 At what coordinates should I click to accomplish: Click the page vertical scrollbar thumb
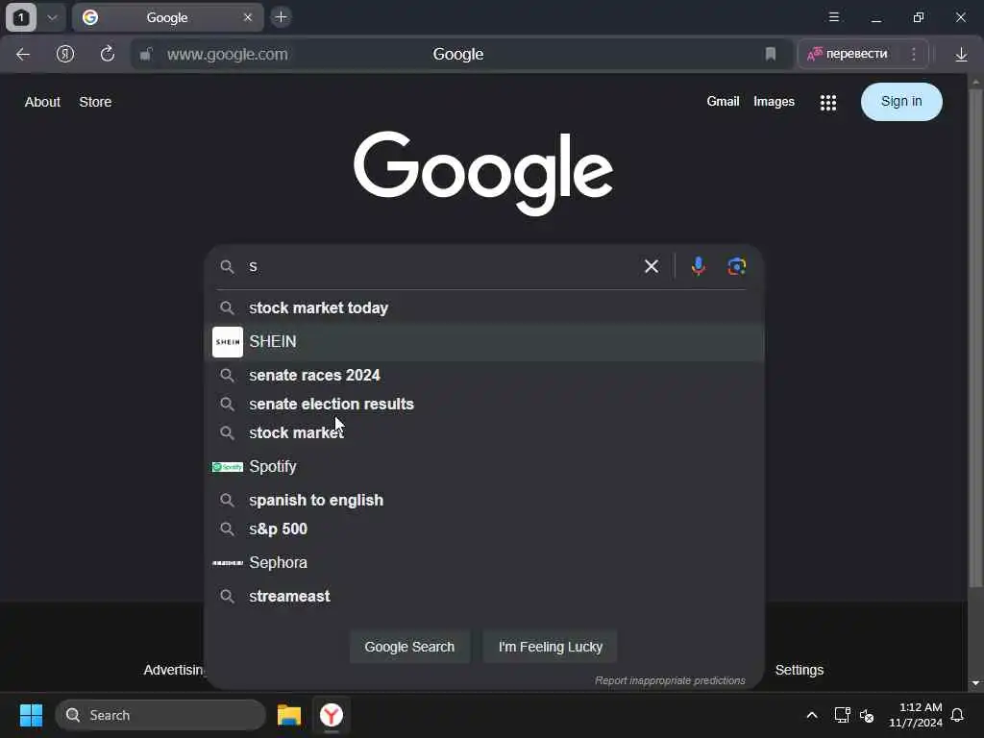(974, 339)
